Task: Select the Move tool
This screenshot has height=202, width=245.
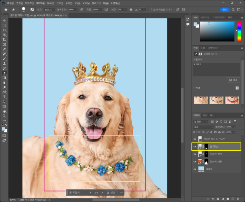Action: click(x=4, y=20)
